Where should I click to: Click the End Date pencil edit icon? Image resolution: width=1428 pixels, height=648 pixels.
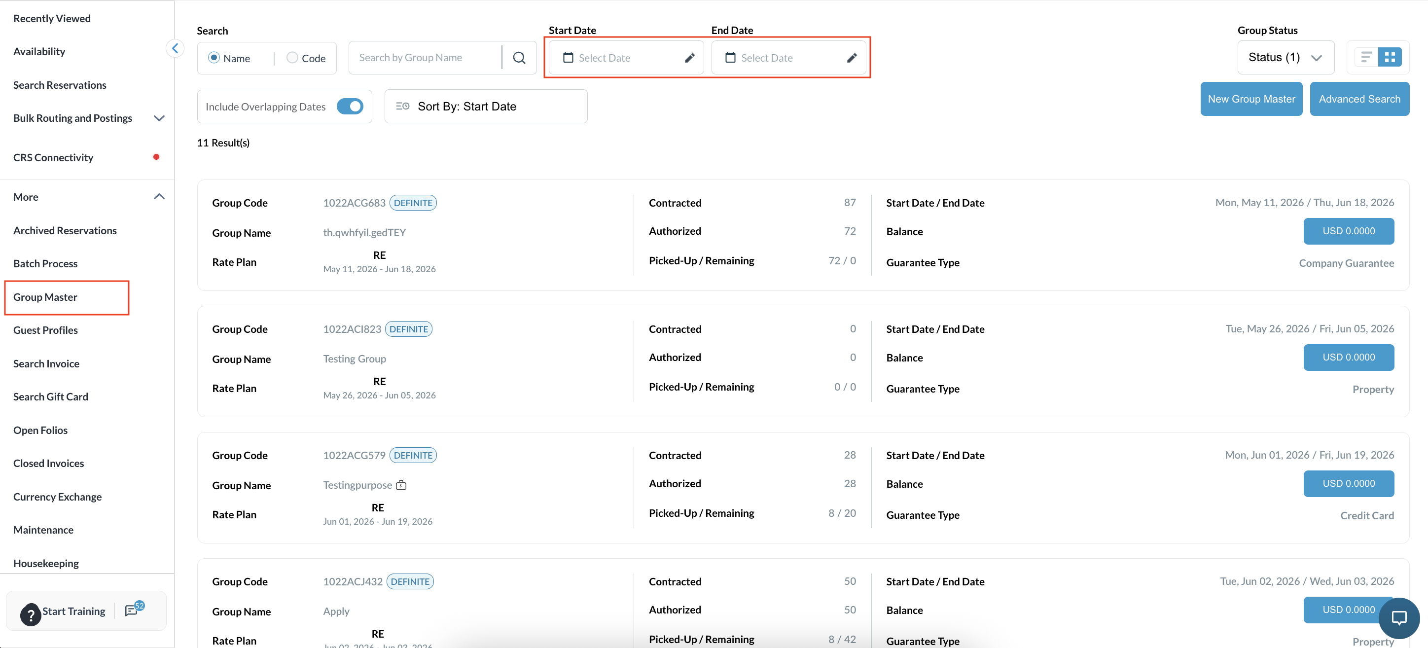click(852, 58)
